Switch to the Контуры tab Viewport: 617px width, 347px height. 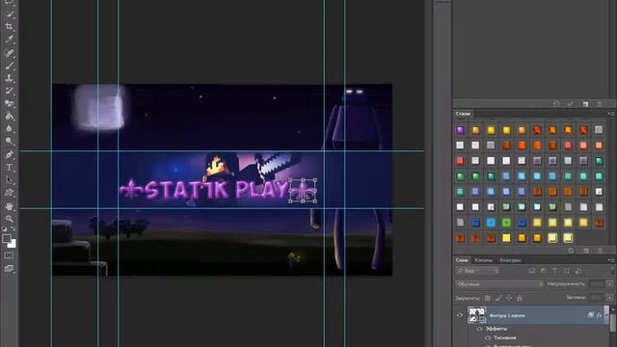pos(510,260)
